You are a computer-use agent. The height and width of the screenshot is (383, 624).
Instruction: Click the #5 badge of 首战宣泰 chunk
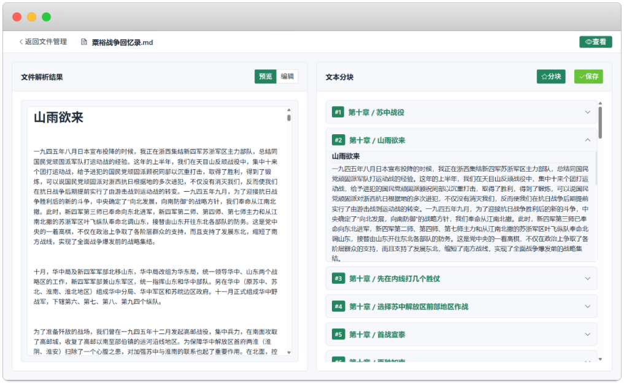pyautogui.click(x=338, y=334)
